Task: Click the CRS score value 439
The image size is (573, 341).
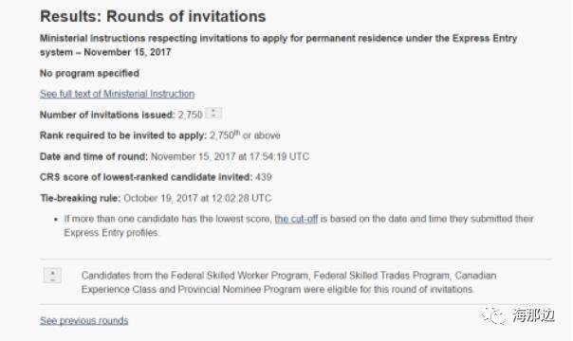Action: tap(264, 177)
